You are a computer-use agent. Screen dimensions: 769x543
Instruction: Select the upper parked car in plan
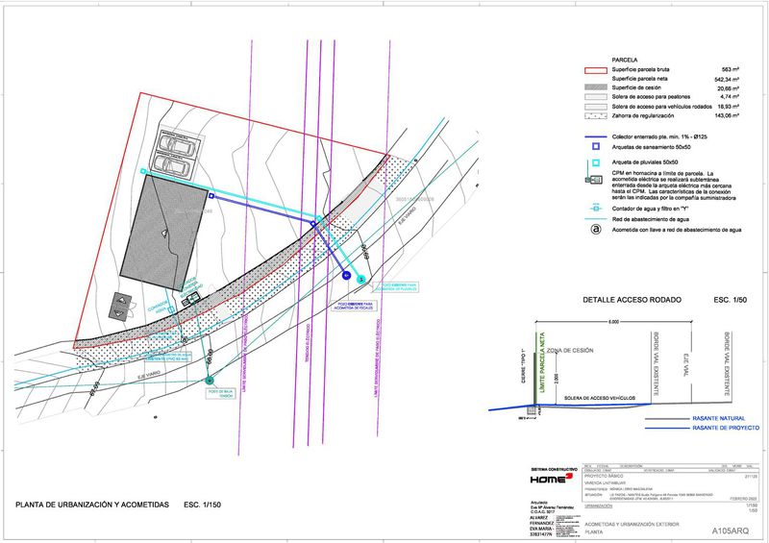180,144
